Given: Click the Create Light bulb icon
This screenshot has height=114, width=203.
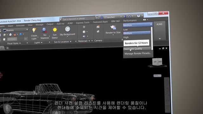Looking at the screenshot, I should click(34, 30).
